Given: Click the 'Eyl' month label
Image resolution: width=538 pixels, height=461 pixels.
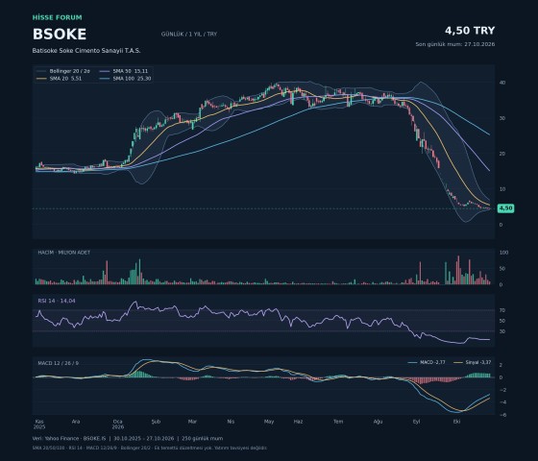Looking at the screenshot, I should pyautogui.click(x=416, y=422).
